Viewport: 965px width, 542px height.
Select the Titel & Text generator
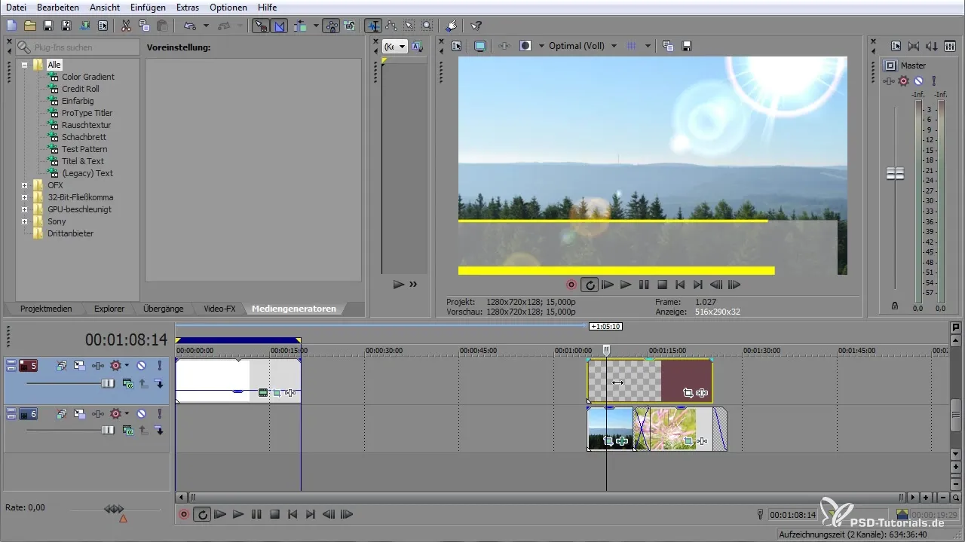[83, 161]
